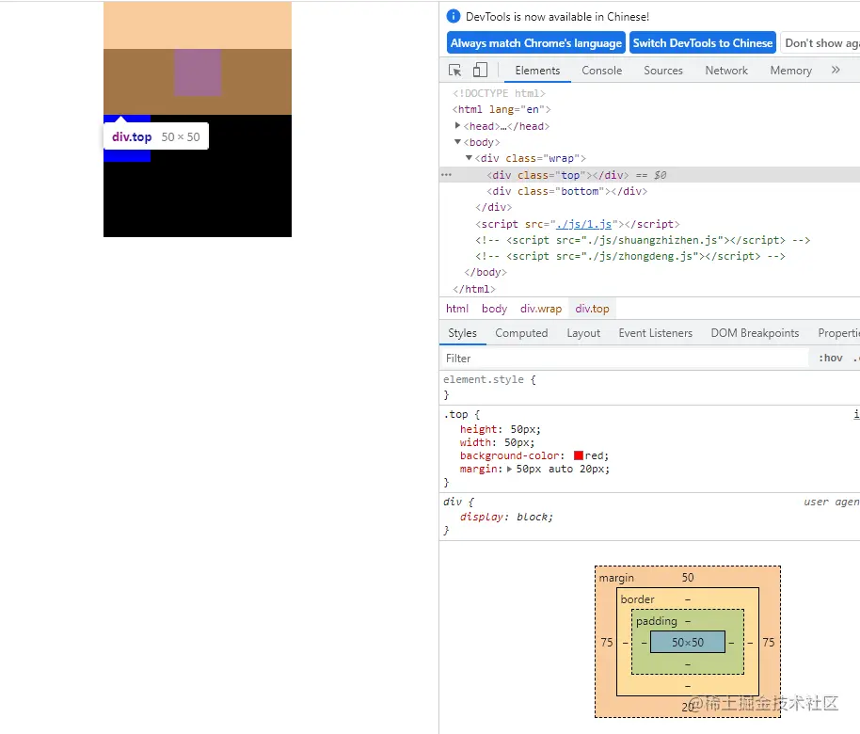Edit right margin value 75 in box model
860x734 pixels.
[769, 642]
